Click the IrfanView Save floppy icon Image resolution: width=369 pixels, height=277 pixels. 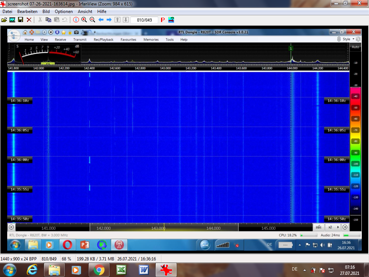(21, 20)
